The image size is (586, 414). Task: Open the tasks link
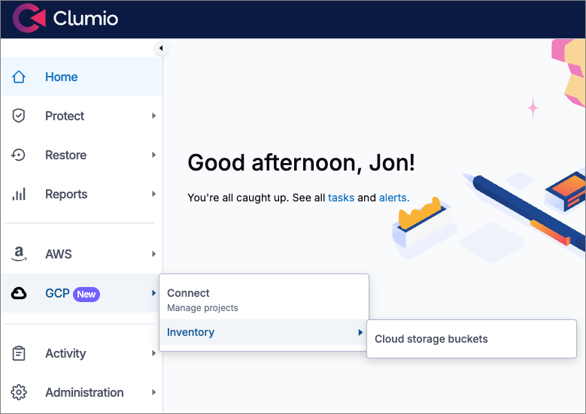pos(341,198)
